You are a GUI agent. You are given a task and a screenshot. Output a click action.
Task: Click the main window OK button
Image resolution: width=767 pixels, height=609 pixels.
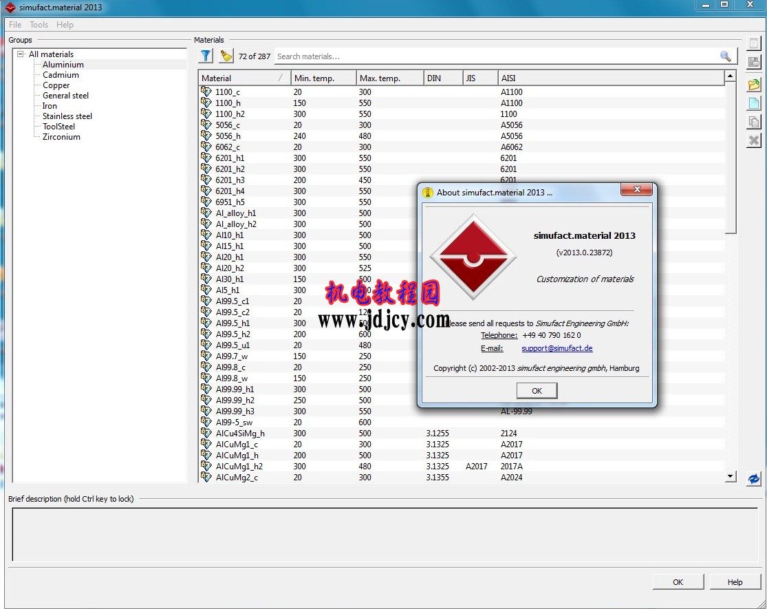pyautogui.click(x=678, y=581)
